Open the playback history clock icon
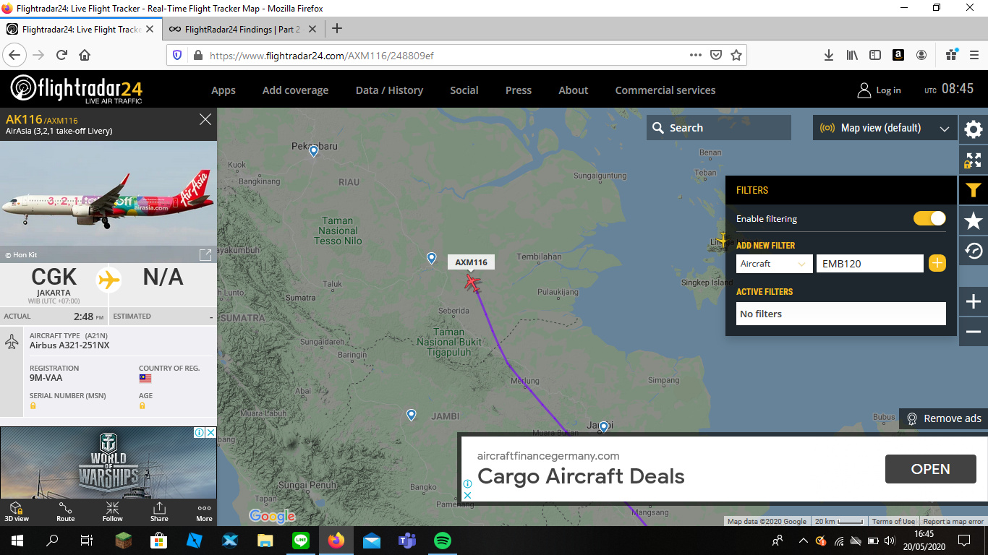Screen dimensions: 988x555 tap(974, 251)
